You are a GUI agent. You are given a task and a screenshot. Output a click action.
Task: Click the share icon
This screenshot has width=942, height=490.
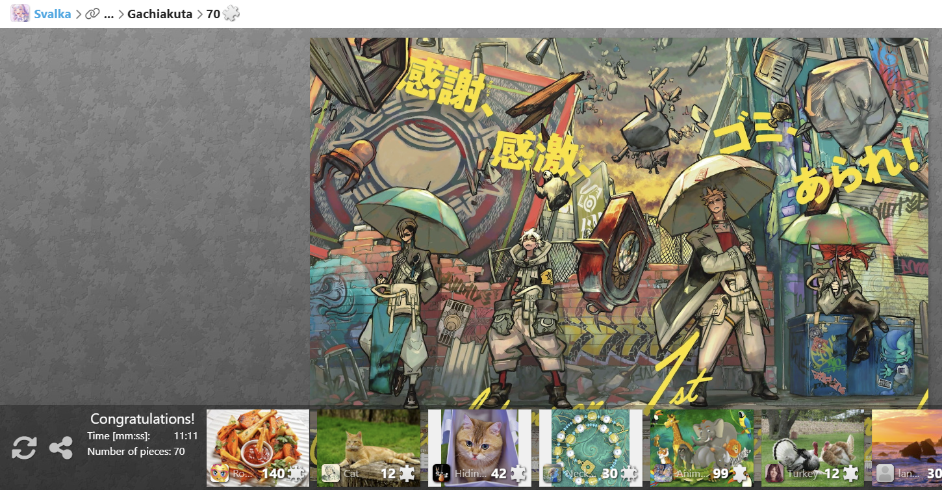point(61,448)
